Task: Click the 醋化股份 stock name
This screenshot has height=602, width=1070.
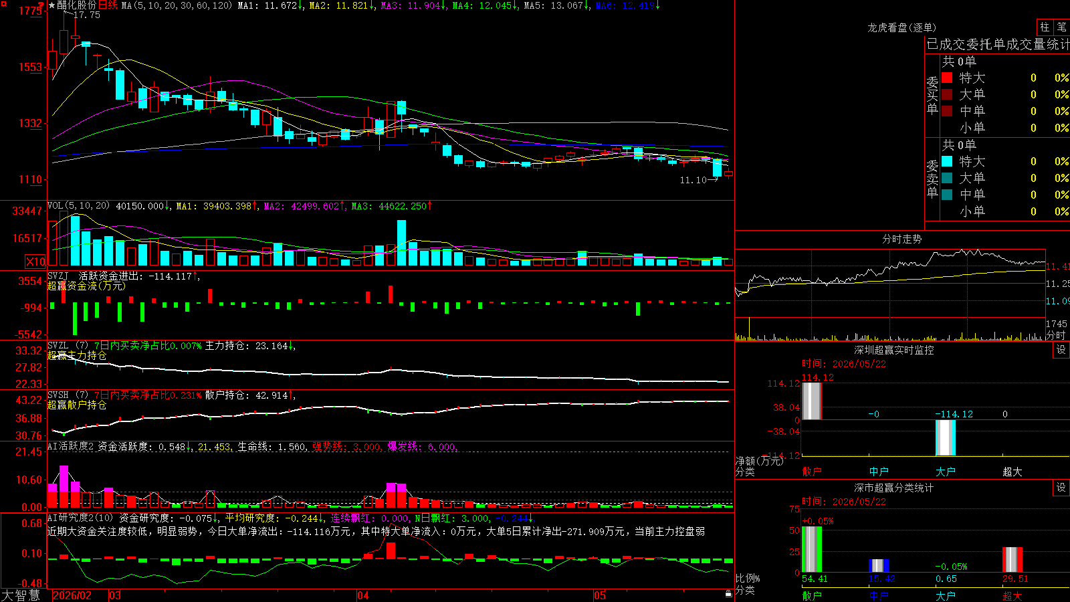Action: click(x=77, y=5)
